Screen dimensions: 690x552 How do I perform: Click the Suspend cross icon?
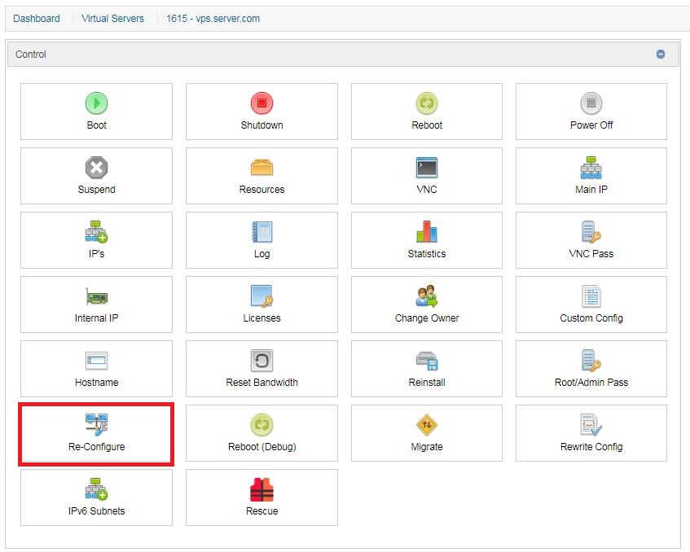96,168
